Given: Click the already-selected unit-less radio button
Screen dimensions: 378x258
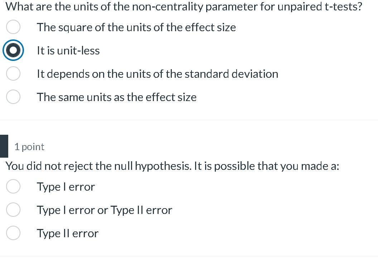Looking at the screenshot, I should click(13, 50).
